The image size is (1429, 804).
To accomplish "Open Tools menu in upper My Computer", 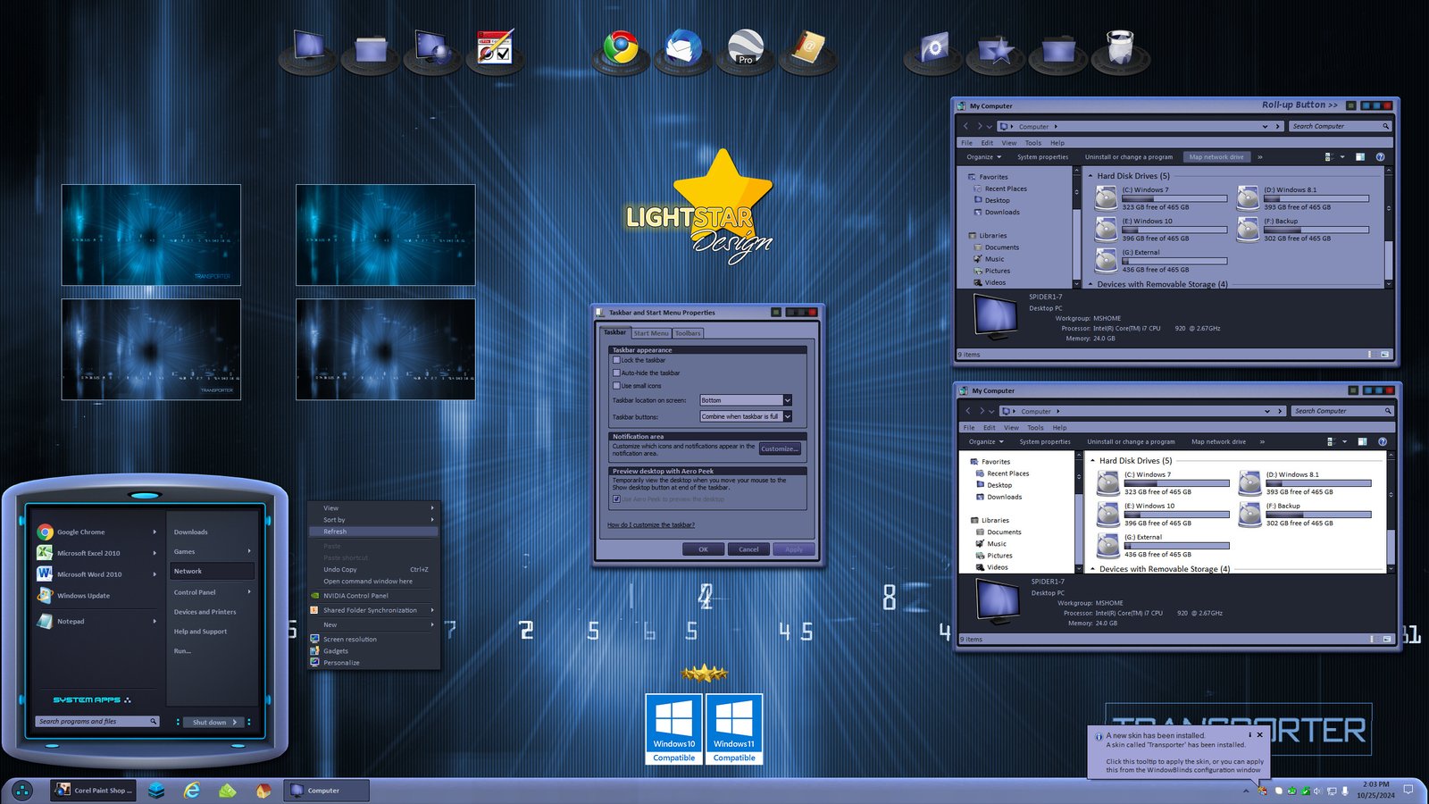I will 1033,143.
